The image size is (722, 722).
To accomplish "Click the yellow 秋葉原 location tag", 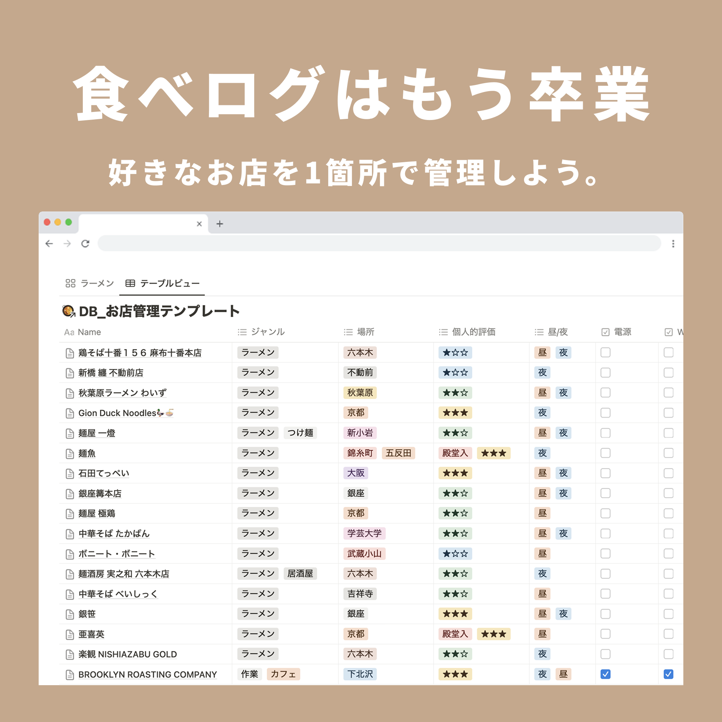I will click(360, 393).
